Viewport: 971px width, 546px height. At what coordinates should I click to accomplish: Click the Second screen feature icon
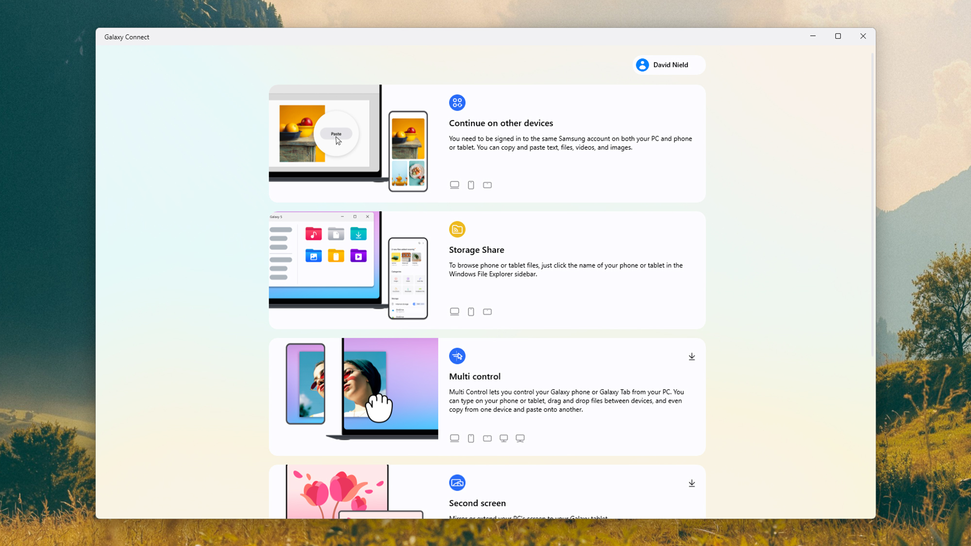457,482
